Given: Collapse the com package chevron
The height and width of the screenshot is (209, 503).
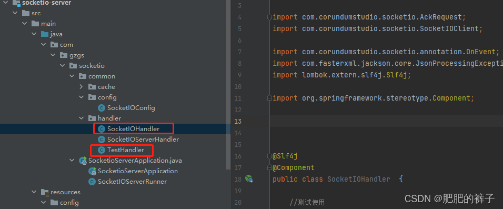Looking at the screenshot, I should pyautogui.click(x=44, y=45).
